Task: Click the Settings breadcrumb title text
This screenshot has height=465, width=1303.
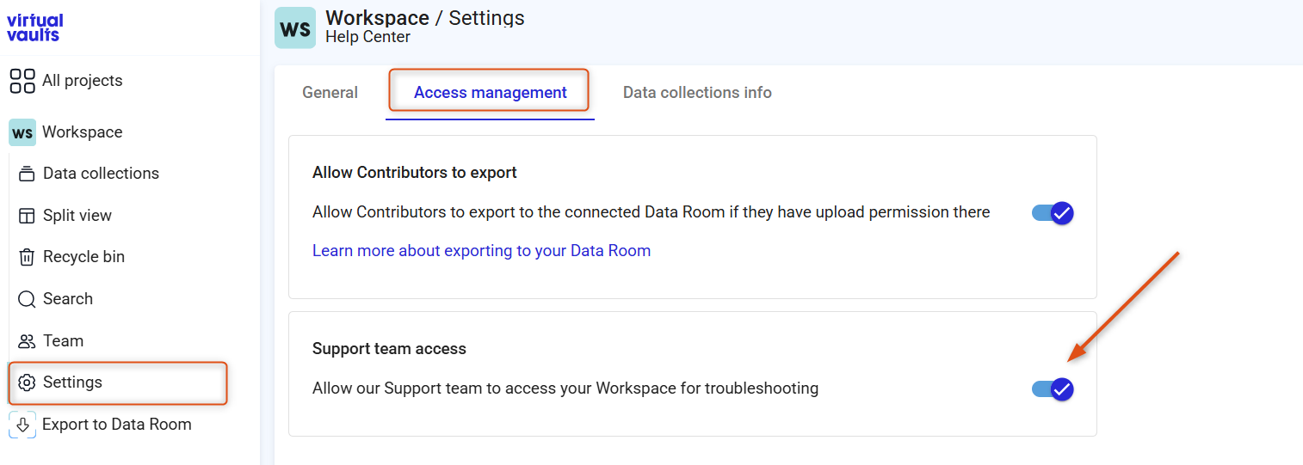Action: coord(486,17)
